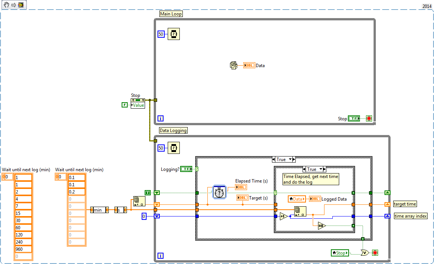Click the orange target time shift register left terminal
This screenshot has height=264, width=434.
point(157,204)
